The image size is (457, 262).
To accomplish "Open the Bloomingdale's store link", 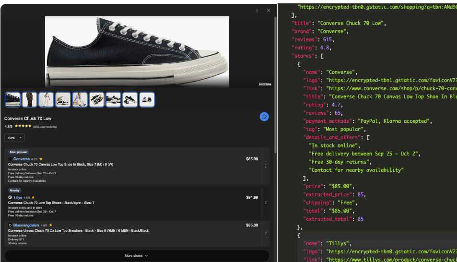I will tap(26, 225).
